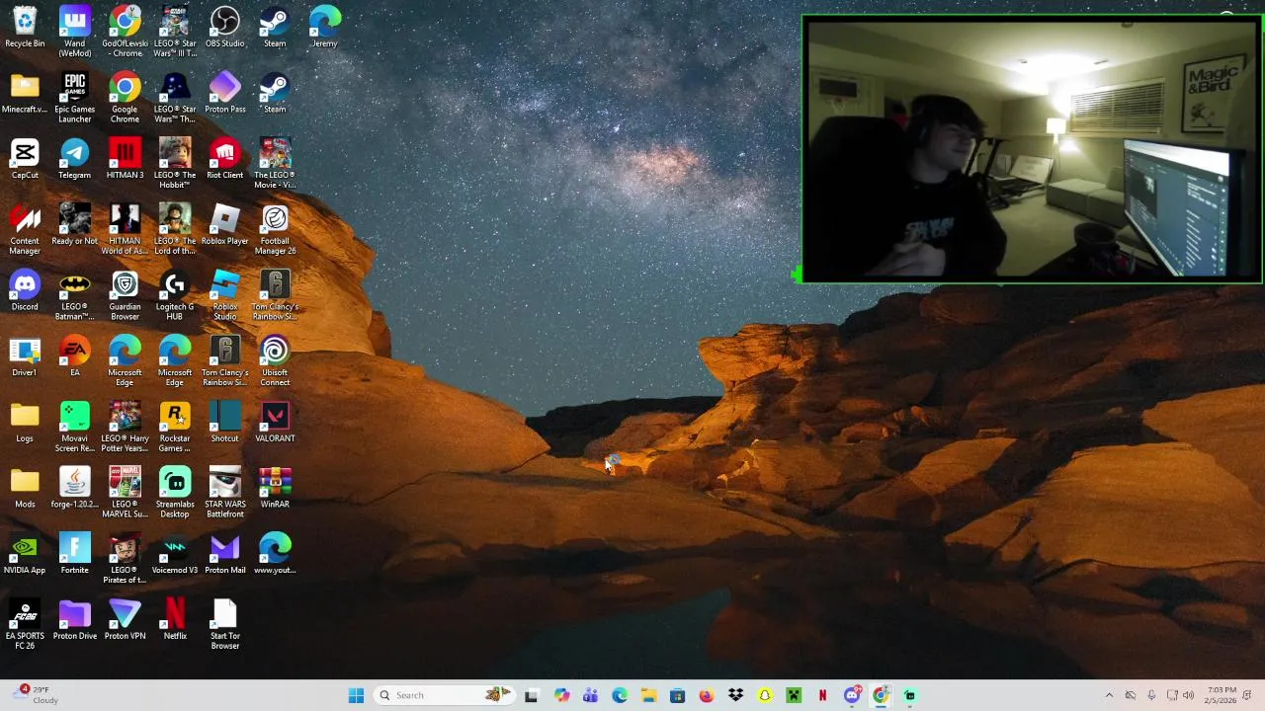Open Microsoft Store from the taskbar

coord(677,695)
